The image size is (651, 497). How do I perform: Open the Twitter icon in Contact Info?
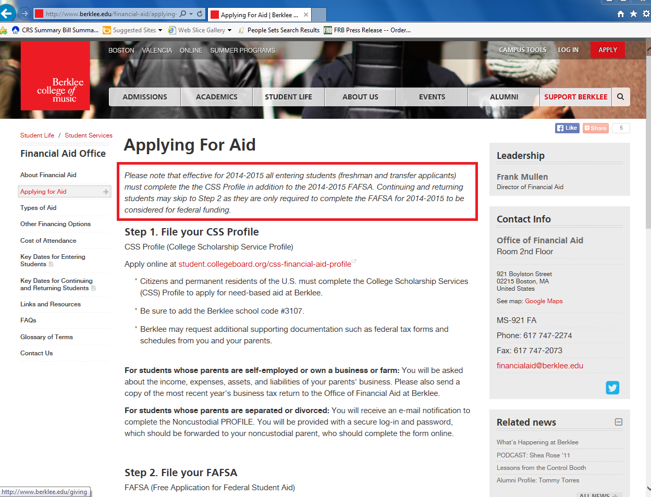(612, 388)
